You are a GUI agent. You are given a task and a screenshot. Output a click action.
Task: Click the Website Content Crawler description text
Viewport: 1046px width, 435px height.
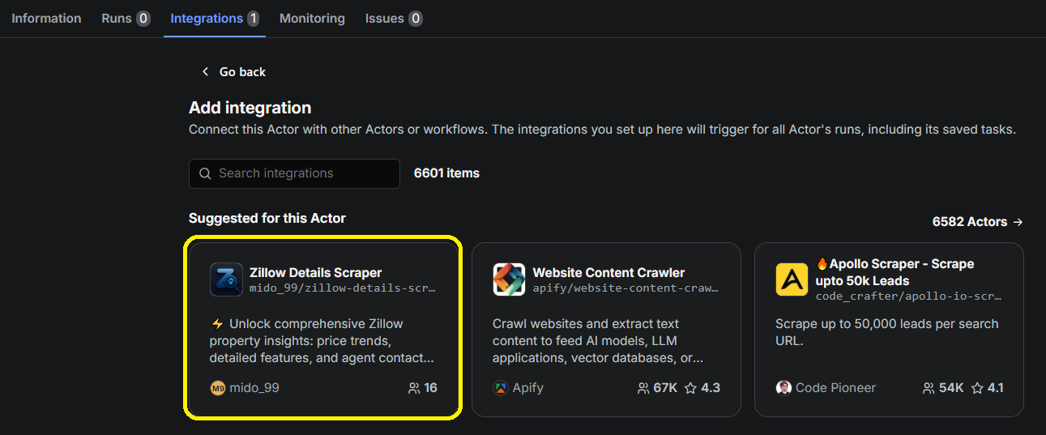tap(598, 340)
